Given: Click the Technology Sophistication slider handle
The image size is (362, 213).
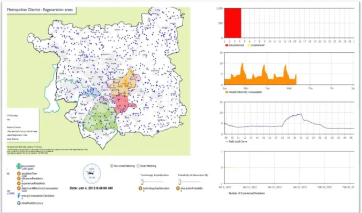Looking at the screenshot, I should click(x=142, y=182).
